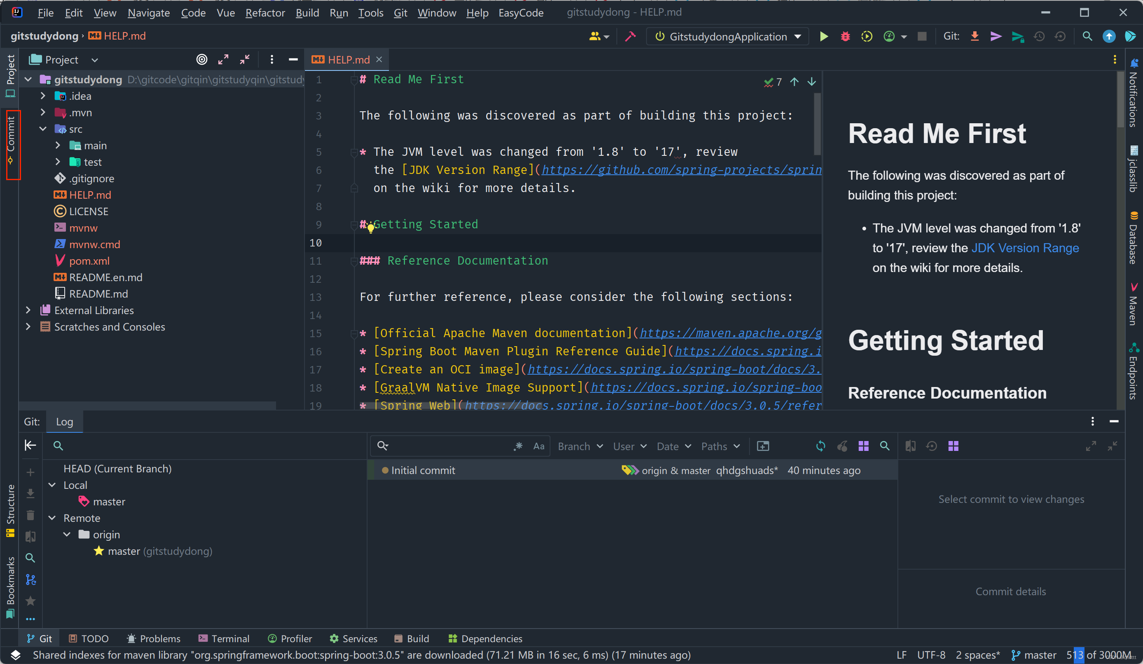1143x664 pixels.
Task: Open the Git menu
Action: [x=400, y=13]
